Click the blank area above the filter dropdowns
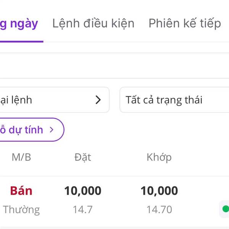The image size is (229, 229). click(114, 66)
